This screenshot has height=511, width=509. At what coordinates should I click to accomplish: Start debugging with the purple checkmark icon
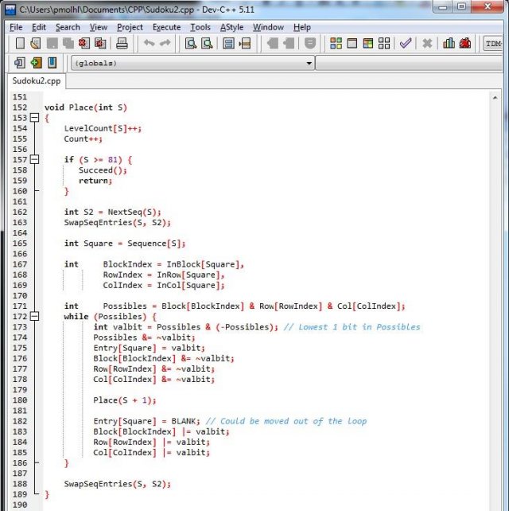click(x=406, y=44)
